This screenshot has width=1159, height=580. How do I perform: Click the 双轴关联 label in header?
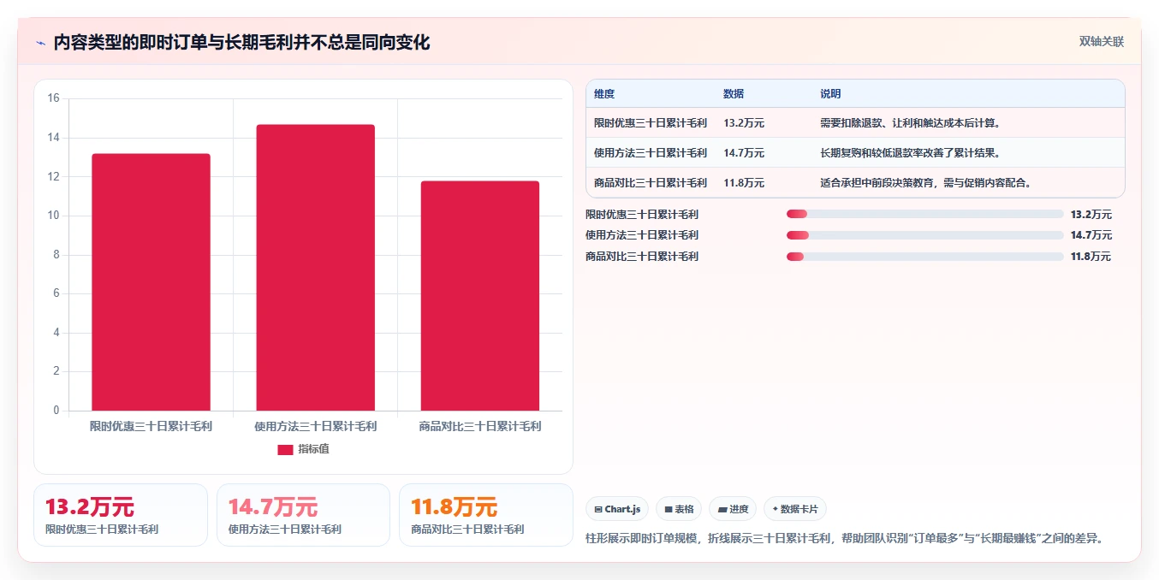pyautogui.click(x=1102, y=41)
